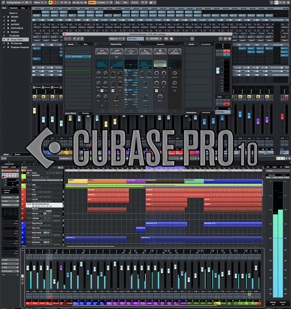Screen dimensions: 291x309
Task: Expand the Chords inspector section
Action: (x=10, y=201)
